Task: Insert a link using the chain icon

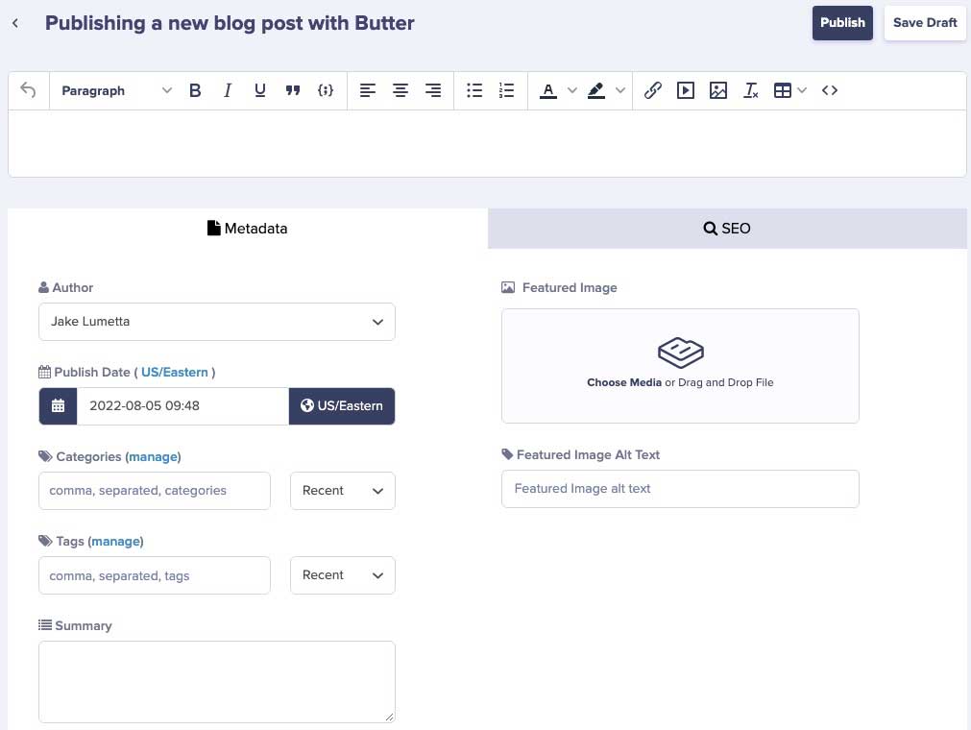Action: point(653,90)
